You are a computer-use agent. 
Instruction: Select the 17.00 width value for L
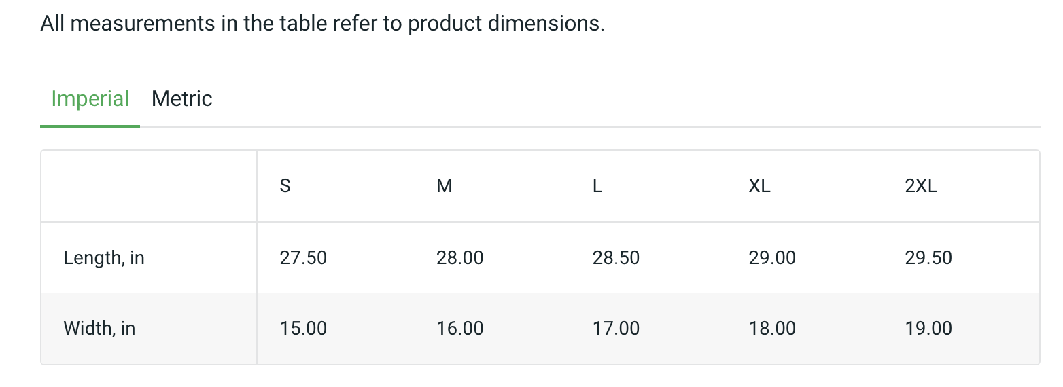616,329
